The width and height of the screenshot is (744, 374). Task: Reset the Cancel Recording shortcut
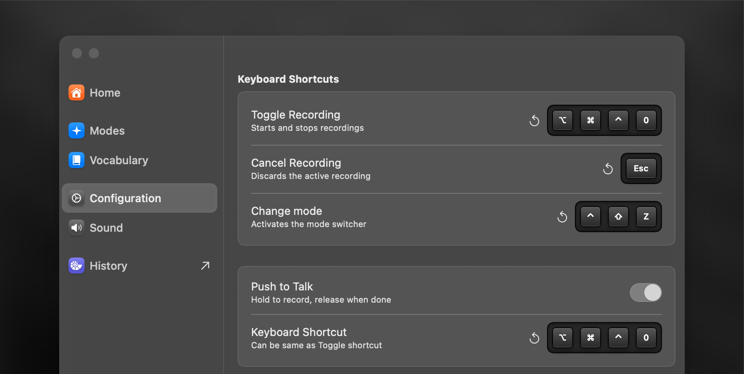coord(608,169)
